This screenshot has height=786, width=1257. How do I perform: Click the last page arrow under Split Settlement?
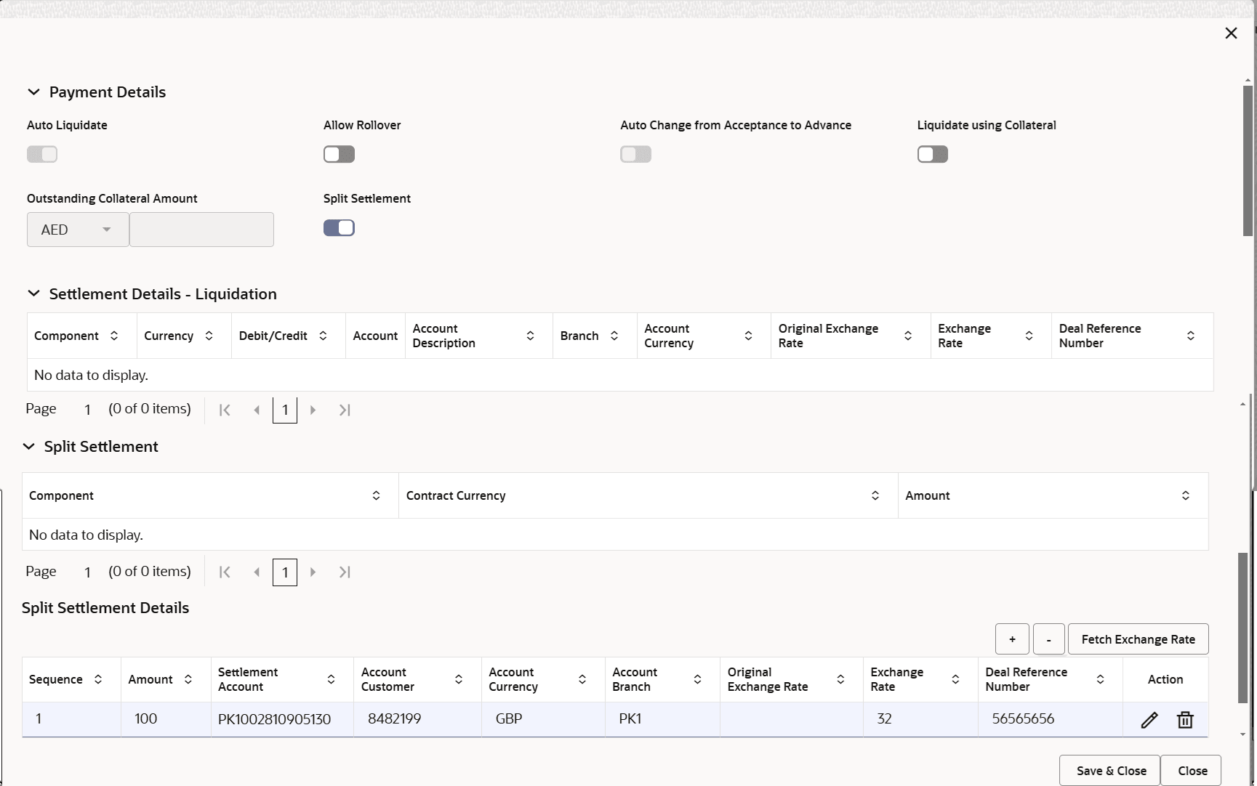pos(345,572)
